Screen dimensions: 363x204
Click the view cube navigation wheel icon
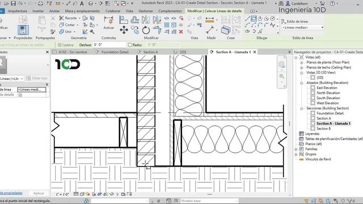pos(281,64)
